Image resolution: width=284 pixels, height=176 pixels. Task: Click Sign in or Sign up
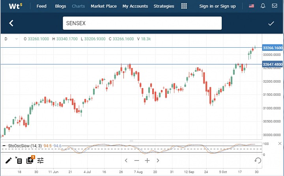pos(217,6)
